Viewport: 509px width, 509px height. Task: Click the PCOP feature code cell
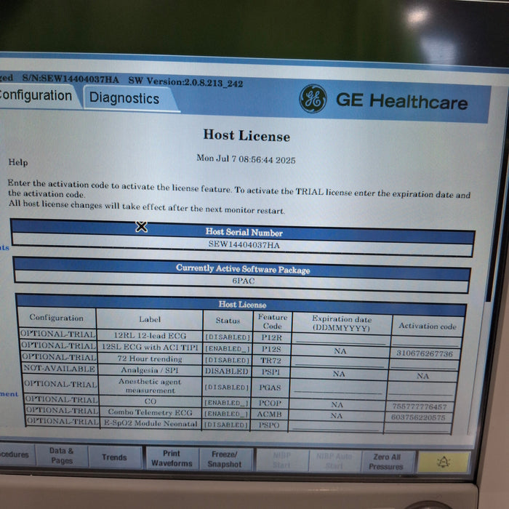(x=270, y=403)
